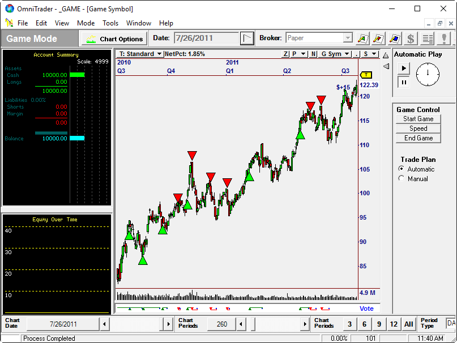This screenshot has height=343, width=457.
Task: Increase Chart Periods with right arrow
Action: 305,324
